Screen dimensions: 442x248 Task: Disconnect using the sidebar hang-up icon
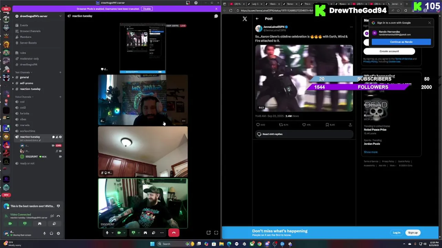(x=58, y=216)
